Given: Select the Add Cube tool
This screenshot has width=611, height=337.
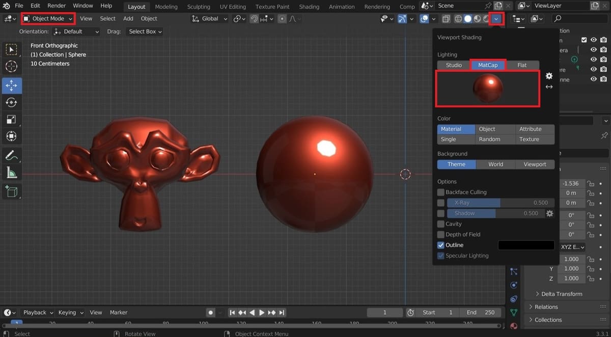Looking at the screenshot, I should [11, 191].
